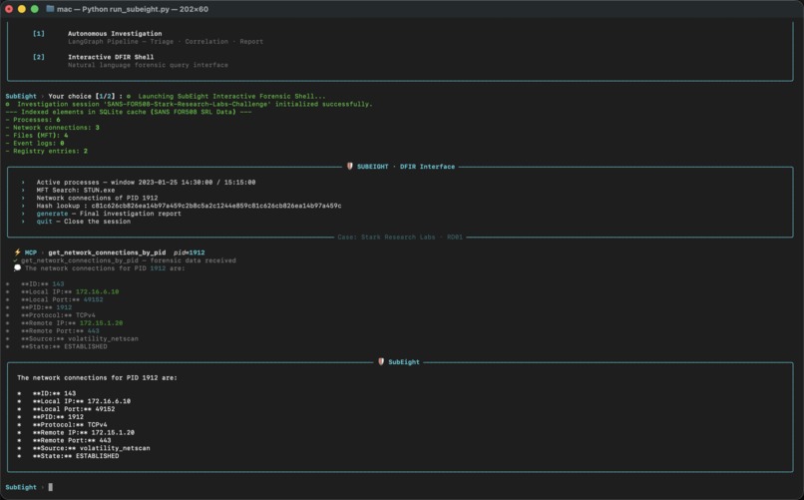Screen dimensions: 804x500
Task: Click the shield icon beside SUBEIGHT · DFIR Interface
Action: coord(350,166)
